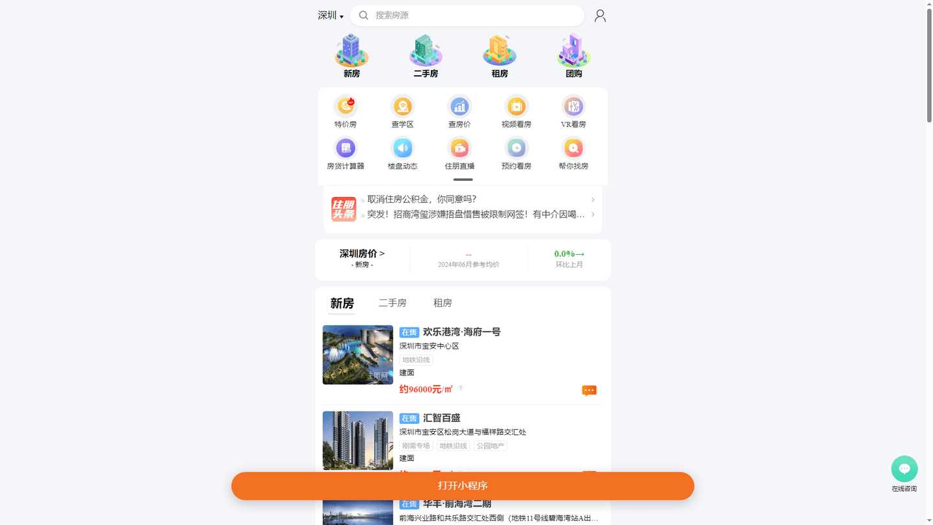Screen dimensions: 933x525
Task: Click the 2024年06月参考均价 text
Action: click(468, 264)
